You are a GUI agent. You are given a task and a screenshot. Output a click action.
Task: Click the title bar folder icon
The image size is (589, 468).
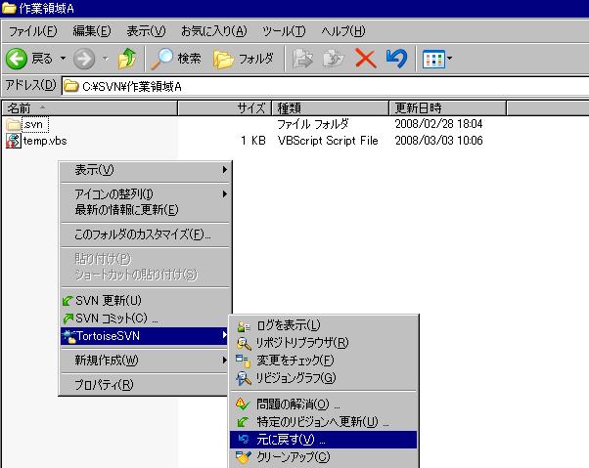(9, 8)
